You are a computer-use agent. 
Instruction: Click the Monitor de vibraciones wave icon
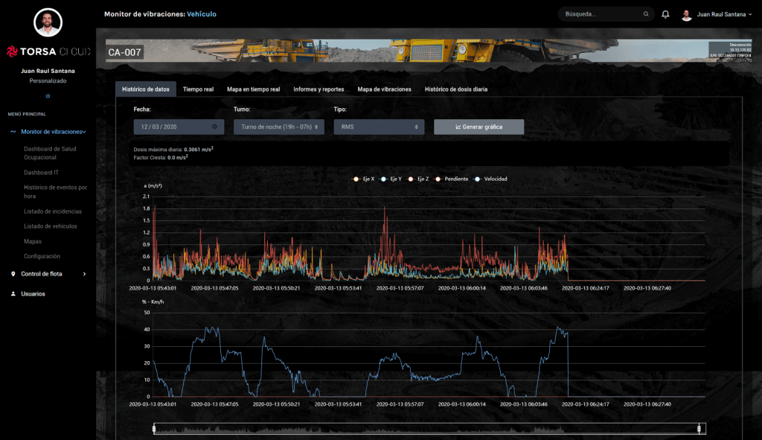point(13,132)
